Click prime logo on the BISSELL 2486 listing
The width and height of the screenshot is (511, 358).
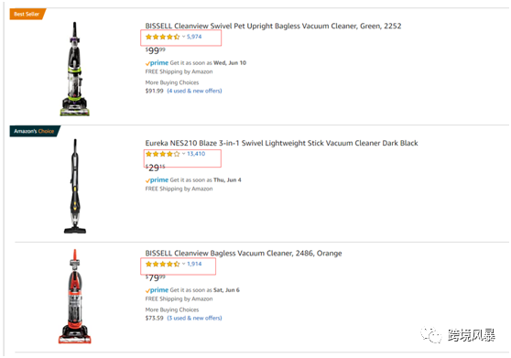[x=158, y=290]
